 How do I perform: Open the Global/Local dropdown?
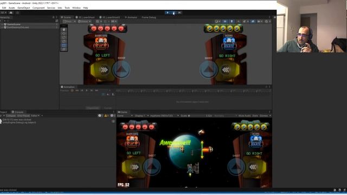[x=85, y=22]
